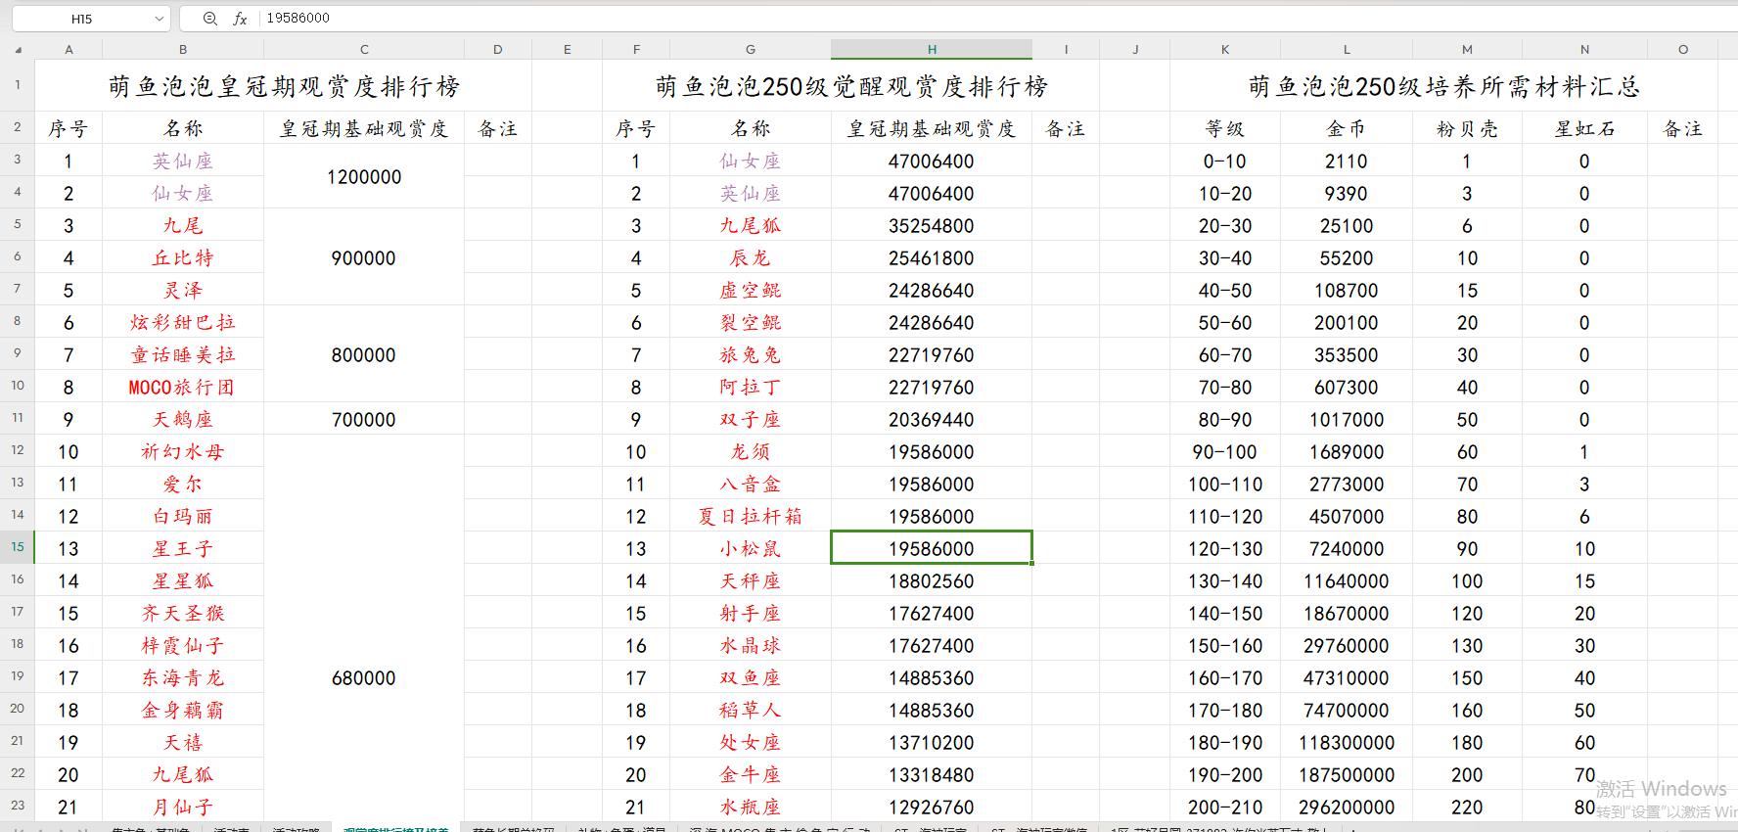Click the gold value 118300000
The image size is (1738, 832).
(1347, 742)
